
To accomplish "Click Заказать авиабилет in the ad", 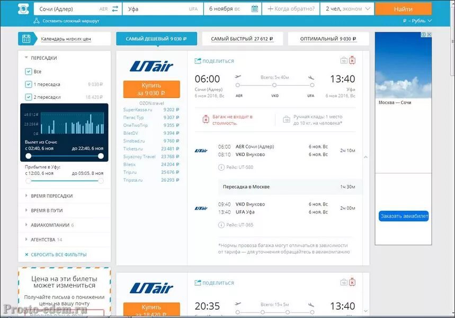I will point(404,216).
